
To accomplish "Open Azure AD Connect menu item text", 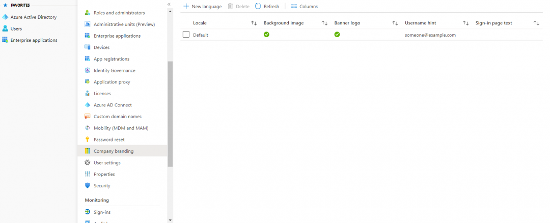I will click(113, 105).
